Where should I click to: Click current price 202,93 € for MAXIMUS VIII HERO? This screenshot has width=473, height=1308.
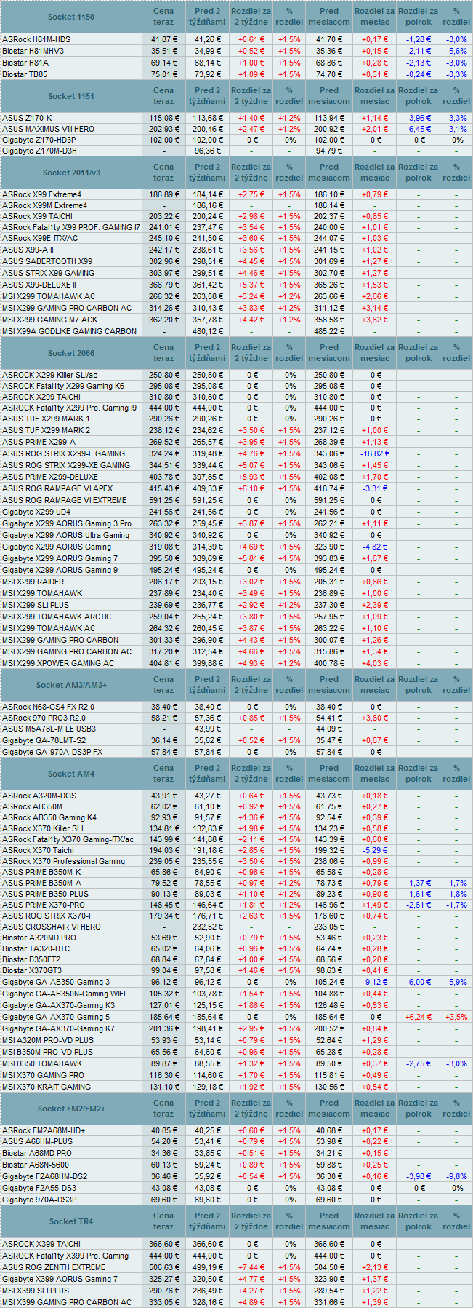point(164,129)
